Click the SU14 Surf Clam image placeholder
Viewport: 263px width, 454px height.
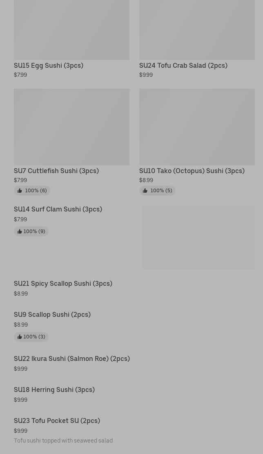point(198,237)
